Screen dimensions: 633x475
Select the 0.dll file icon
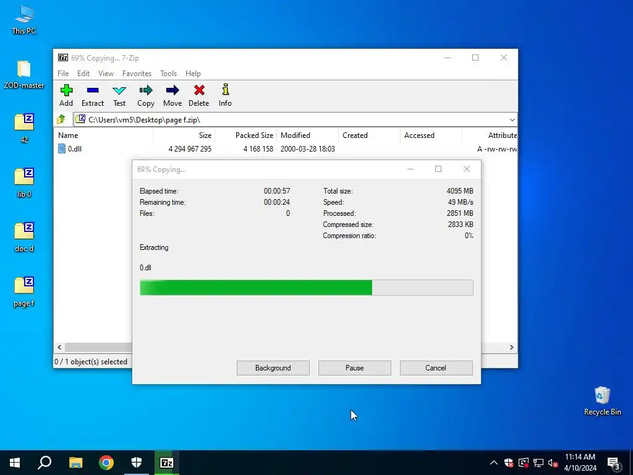click(x=62, y=148)
